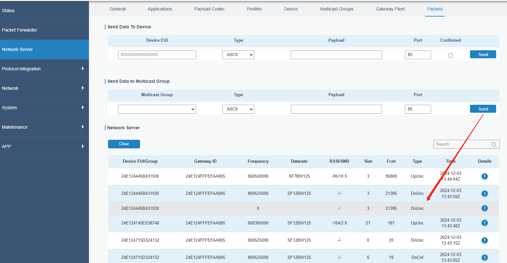Image resolution: width=507 pixels, height=263 pixels.
Task: Open details icon for the frequency 0 row
Action: click(484, 208)
